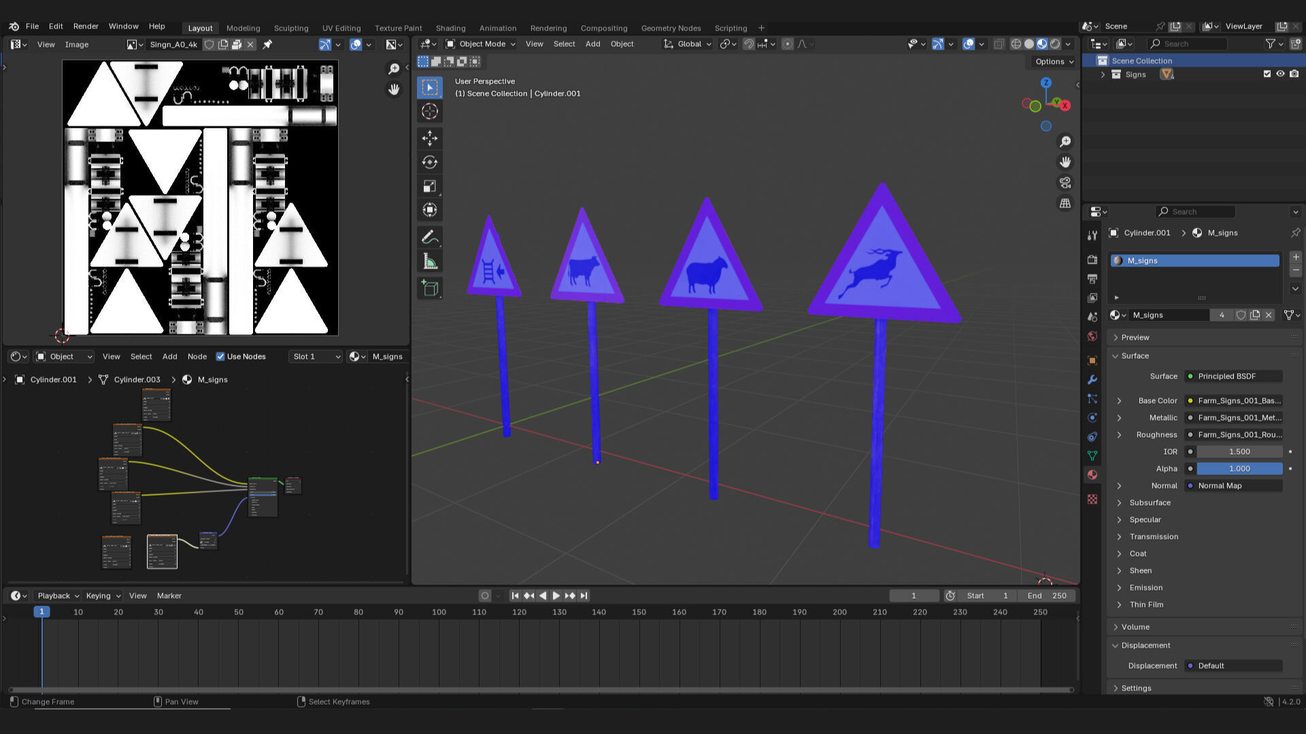Viewport: 1306px width, 734px height.
Task: Click the Add Cube tool icon
Action: point(429,288)
